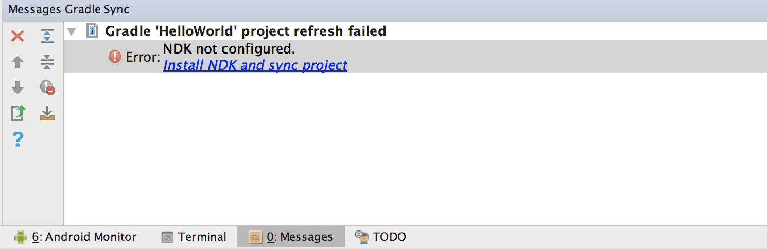Go to previous message with up arrow

(18, 62)
